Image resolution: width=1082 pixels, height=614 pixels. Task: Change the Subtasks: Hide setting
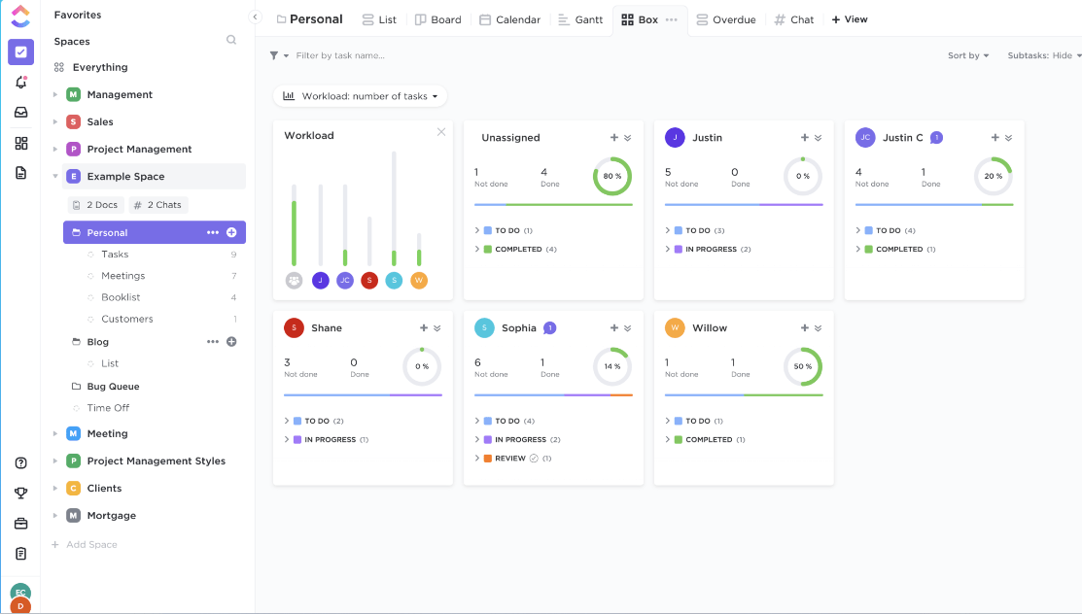pos(1042,55)
